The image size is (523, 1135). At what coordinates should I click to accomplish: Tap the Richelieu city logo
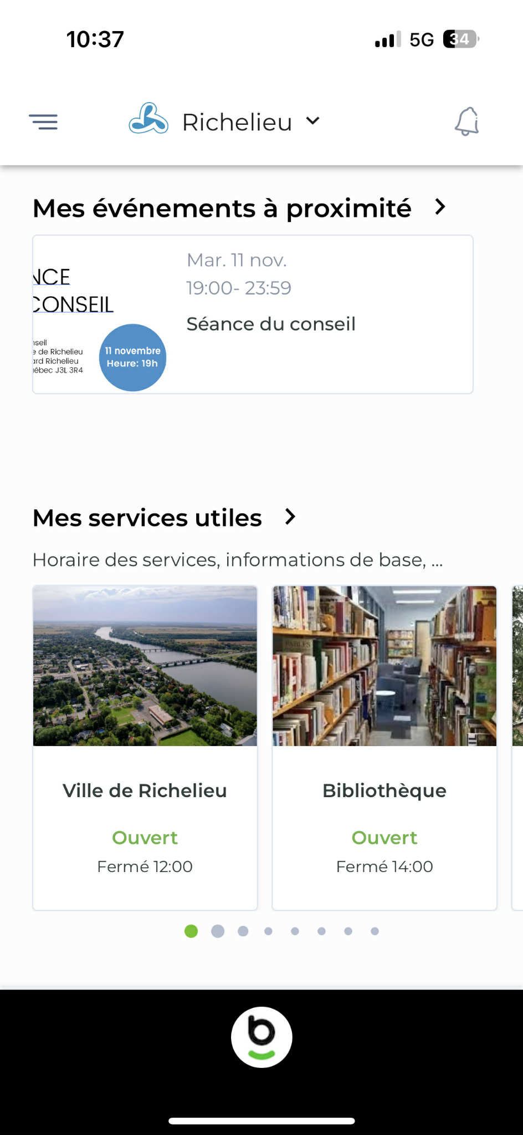tap(148, 119)
